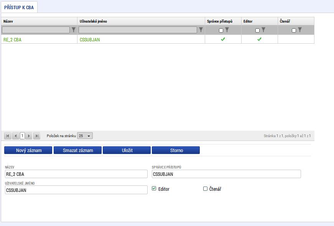Open Položek na stránku dropdown

coord(85,136)
